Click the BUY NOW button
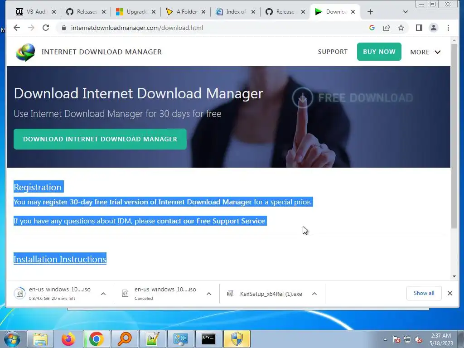Screen dimensions: 464x348 coord(379,52)
